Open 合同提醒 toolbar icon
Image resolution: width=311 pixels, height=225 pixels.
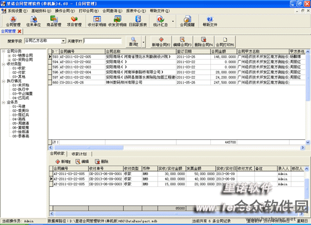pyautogui.click(x=187, y=21)
